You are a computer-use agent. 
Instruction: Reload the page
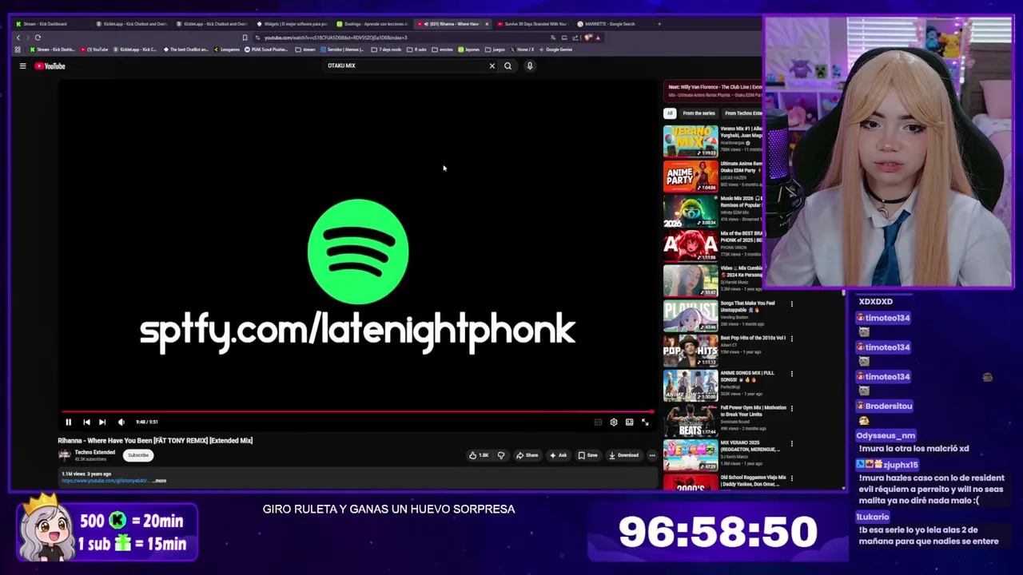click(x=38, y=38)
